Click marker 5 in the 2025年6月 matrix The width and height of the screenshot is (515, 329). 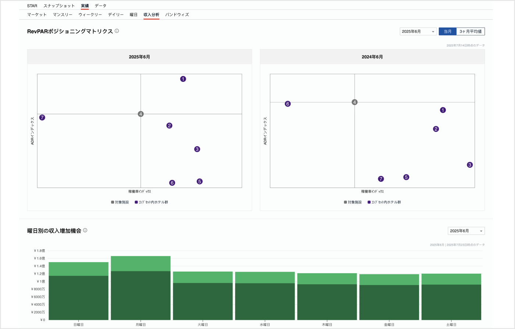199,181
